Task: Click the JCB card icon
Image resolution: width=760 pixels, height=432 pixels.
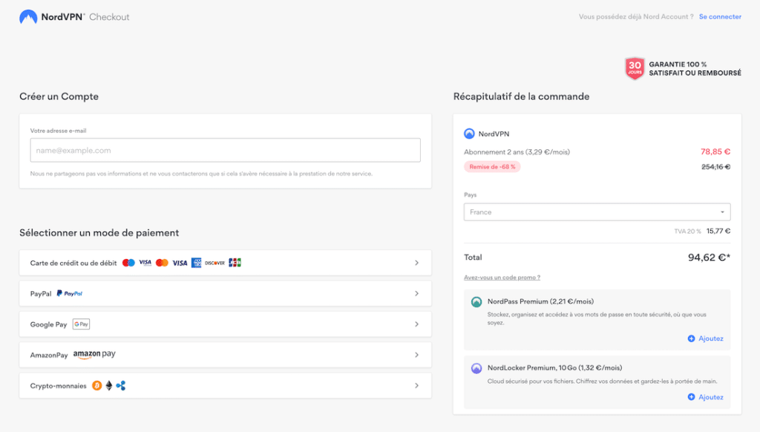Action: click(x=235, y=263)
